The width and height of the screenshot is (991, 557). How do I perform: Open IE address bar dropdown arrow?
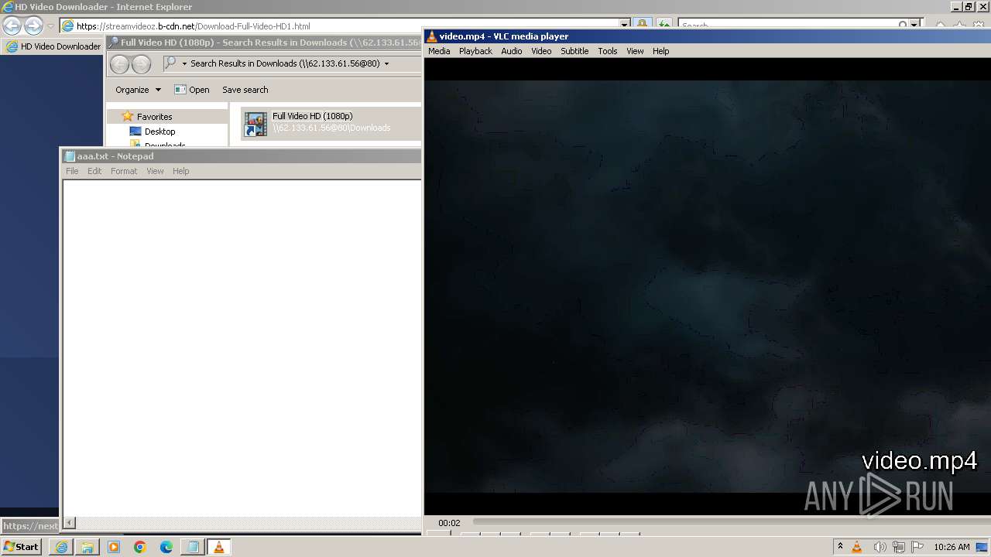625,26
